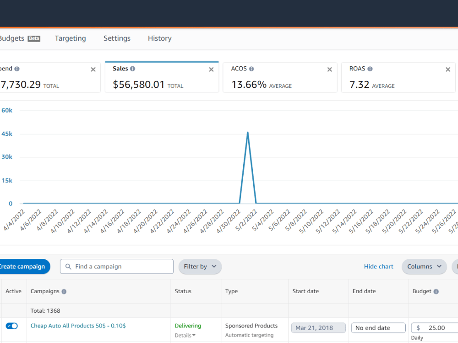Click the No end date field
This screenshot has width=458, height=343.
[x=378, y=328]
